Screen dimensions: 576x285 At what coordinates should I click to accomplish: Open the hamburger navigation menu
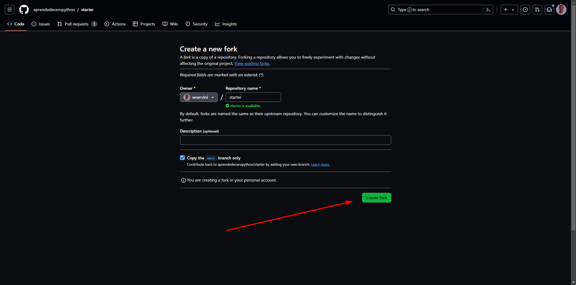[x=10, y=10]
